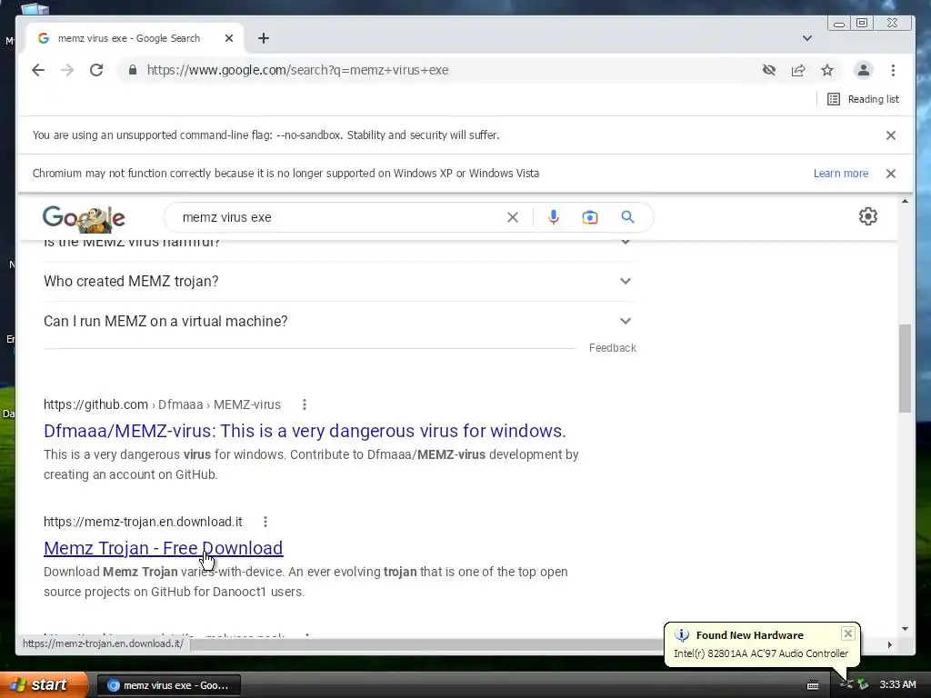Click the share this page icon
Screen dimensions: 931x698
point(798,70)
